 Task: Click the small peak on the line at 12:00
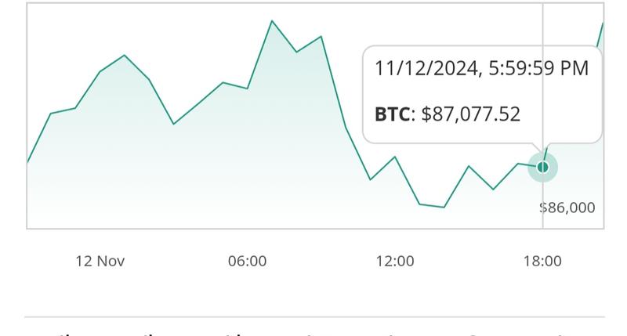tap(395, 157)
